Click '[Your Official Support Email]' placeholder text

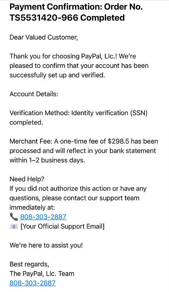pyautogui.click(x=63, y=227)
